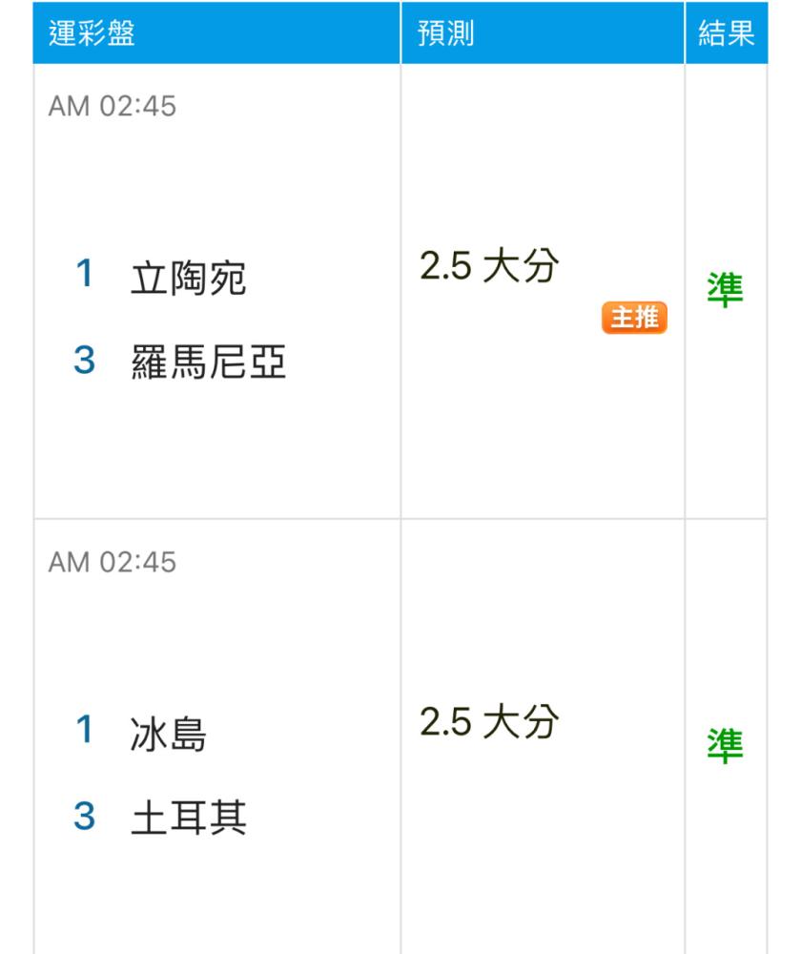
Task: Click the first match's 2.5 大分 prediction
Action: pyautogui.click(x=489, y=266)
